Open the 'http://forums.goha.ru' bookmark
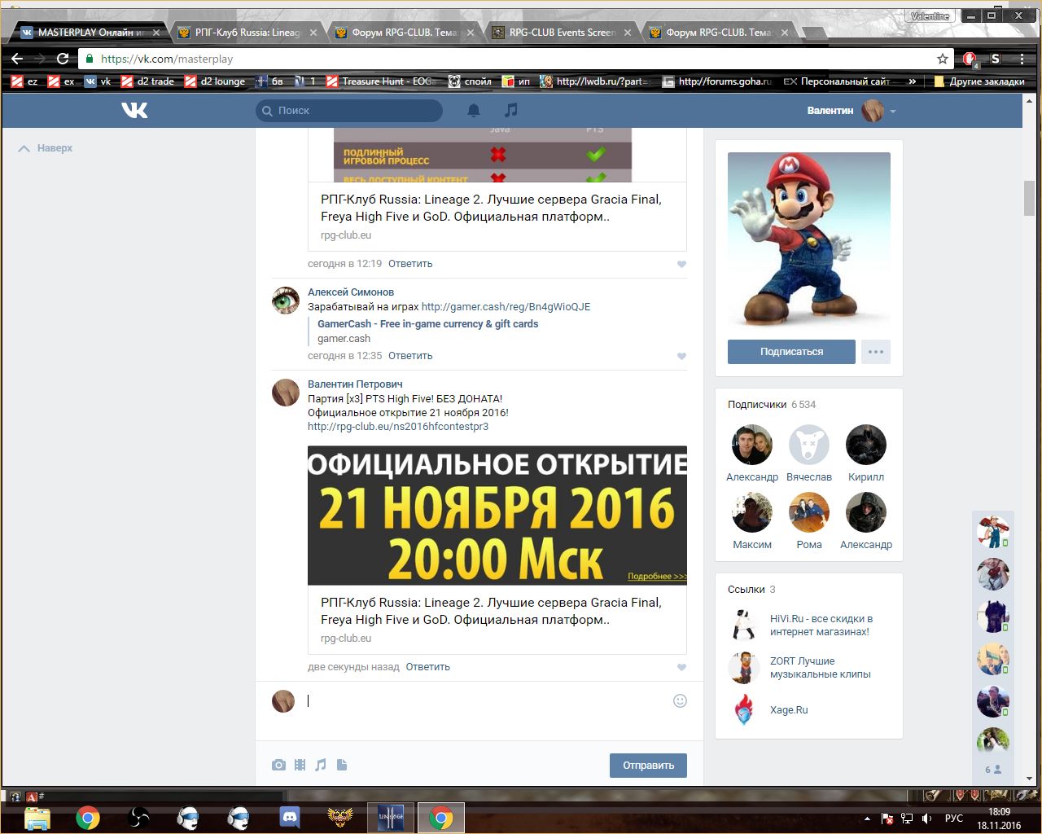The image size is (1042, 834). 717,81
